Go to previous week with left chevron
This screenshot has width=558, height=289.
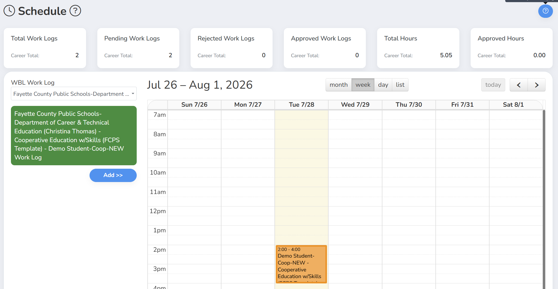pos(519,85)
